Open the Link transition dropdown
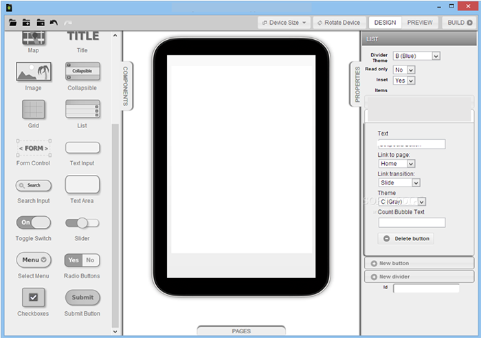The width and height of the screenshot is (481, 338). tap(399, 182)
